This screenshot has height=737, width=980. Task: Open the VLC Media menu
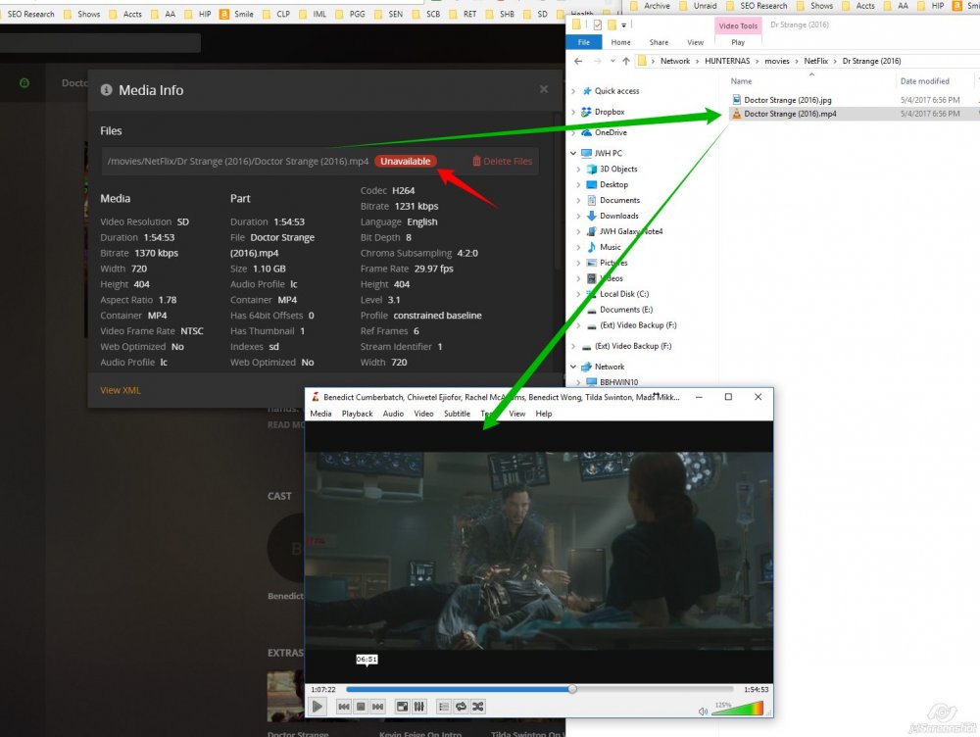click(320, 414)
